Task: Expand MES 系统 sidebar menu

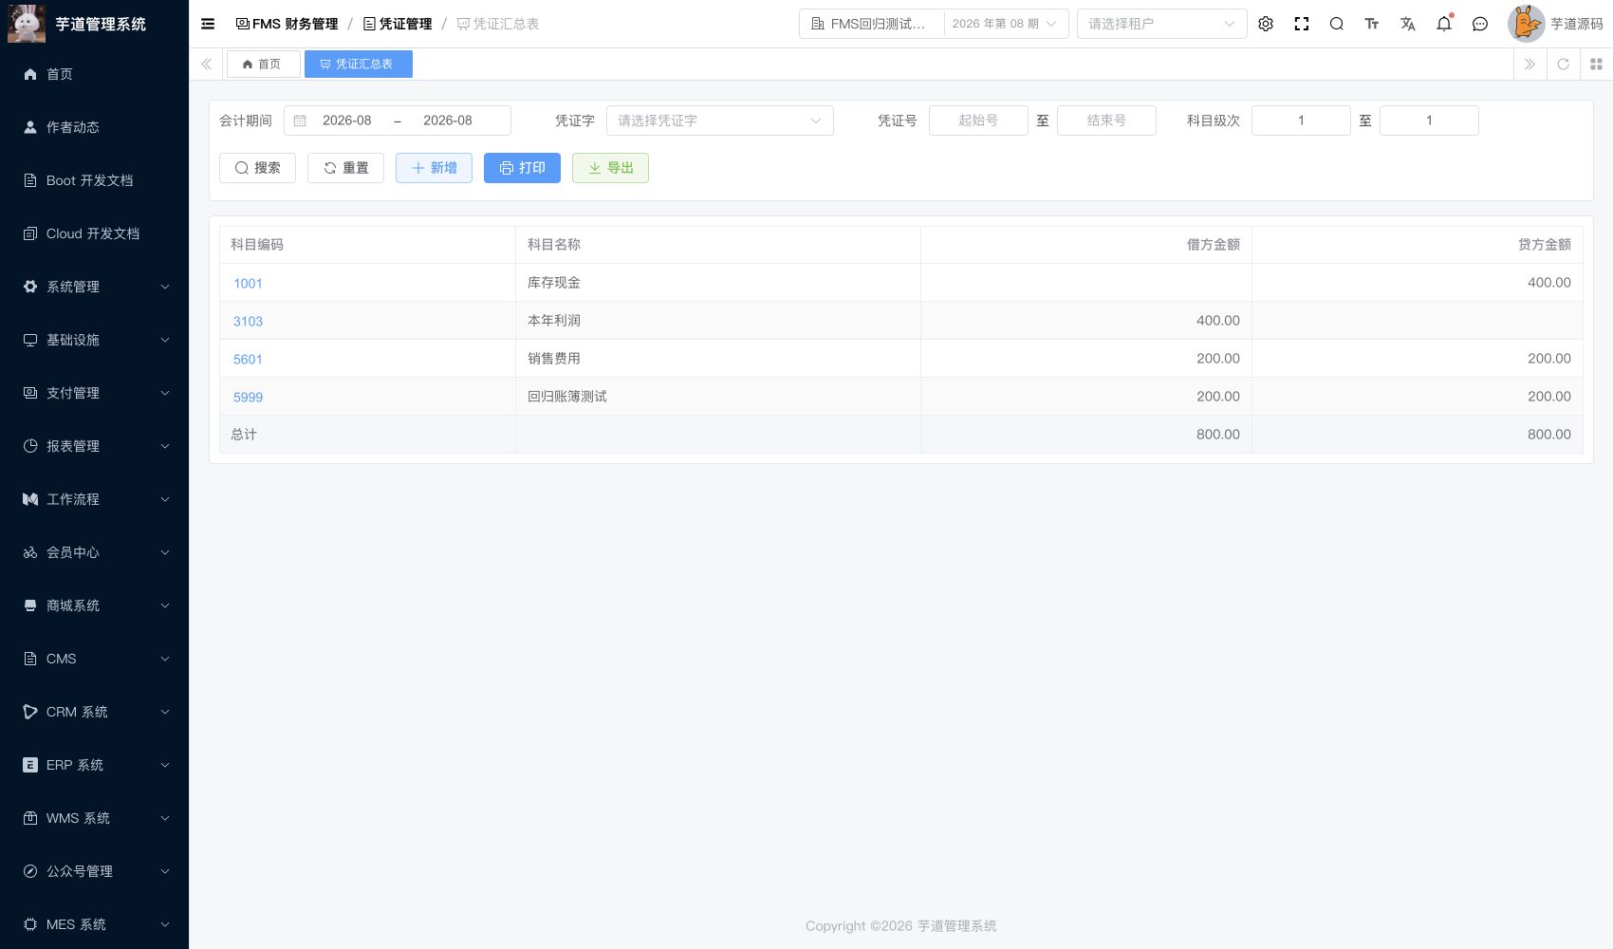Action: point(94,924)
